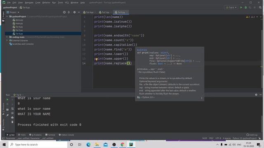Screen dimensions: 264x148
Task: Click the soft-wrap icon in Run panel
Action: click(12, 109)
